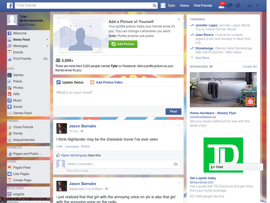Open the Jennifer Lopez trending topic

click(206, 25)
